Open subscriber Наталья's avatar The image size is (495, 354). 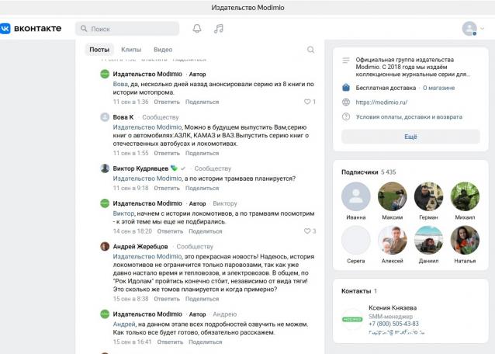(465, 240)
